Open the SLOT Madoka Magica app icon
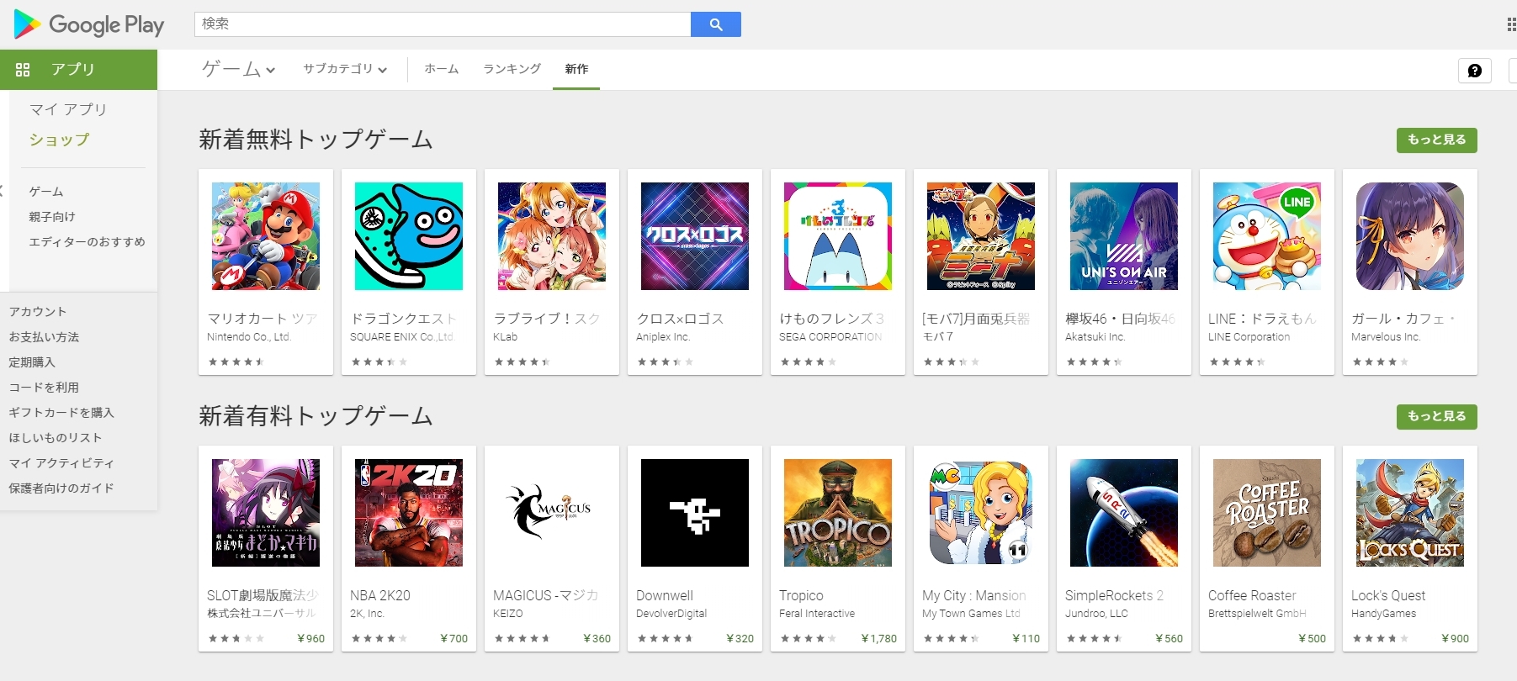This screenshot has height=681, width=1517. click(266, 513)
